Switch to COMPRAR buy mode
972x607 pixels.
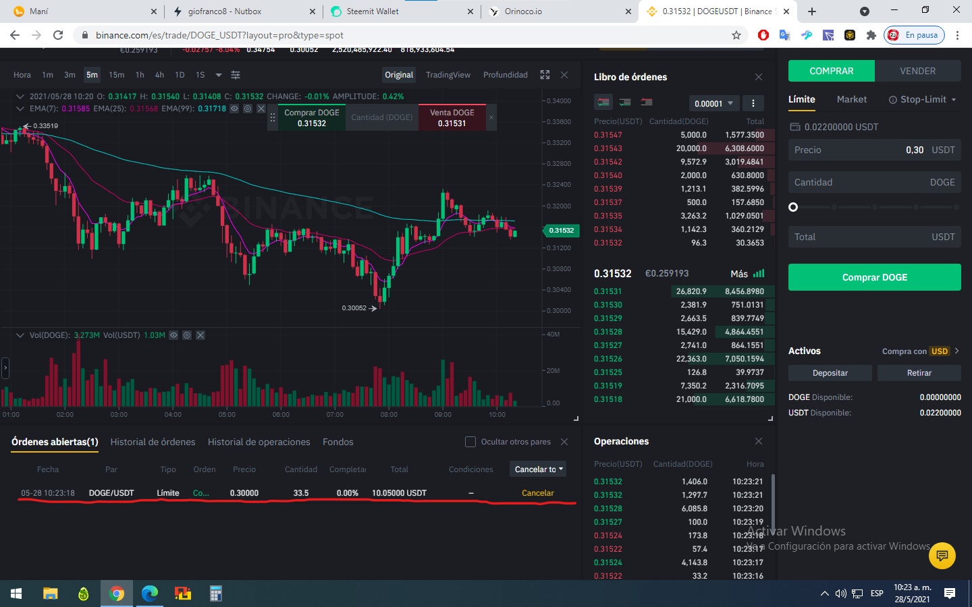point(832,71)
